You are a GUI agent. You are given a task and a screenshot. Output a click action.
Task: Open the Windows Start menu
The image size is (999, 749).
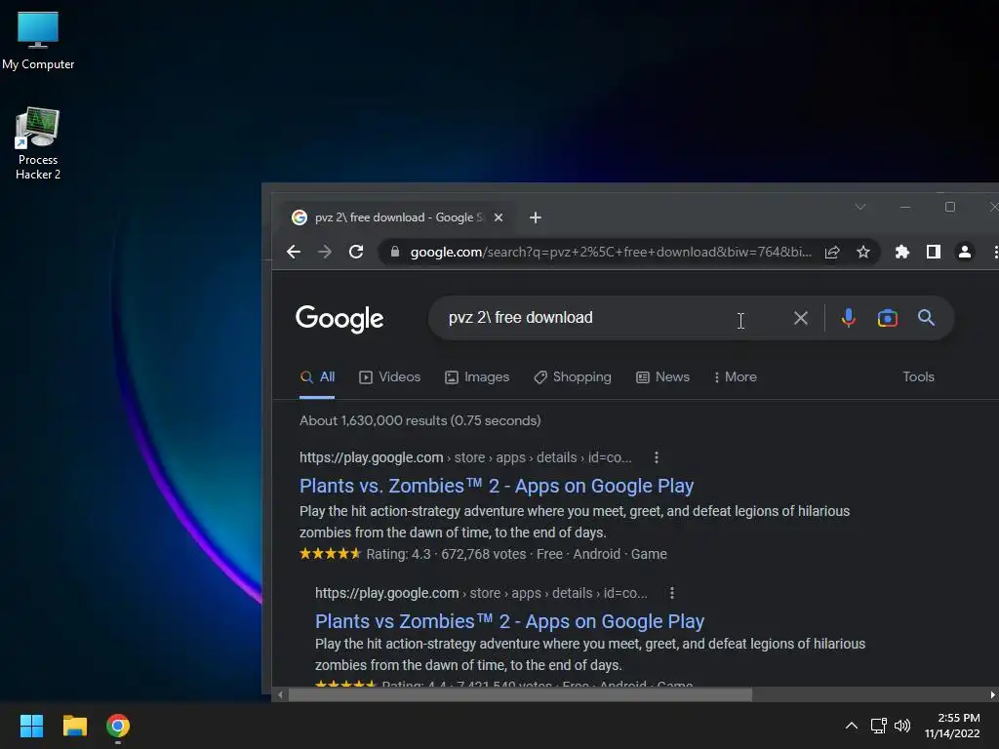point(31,726)
